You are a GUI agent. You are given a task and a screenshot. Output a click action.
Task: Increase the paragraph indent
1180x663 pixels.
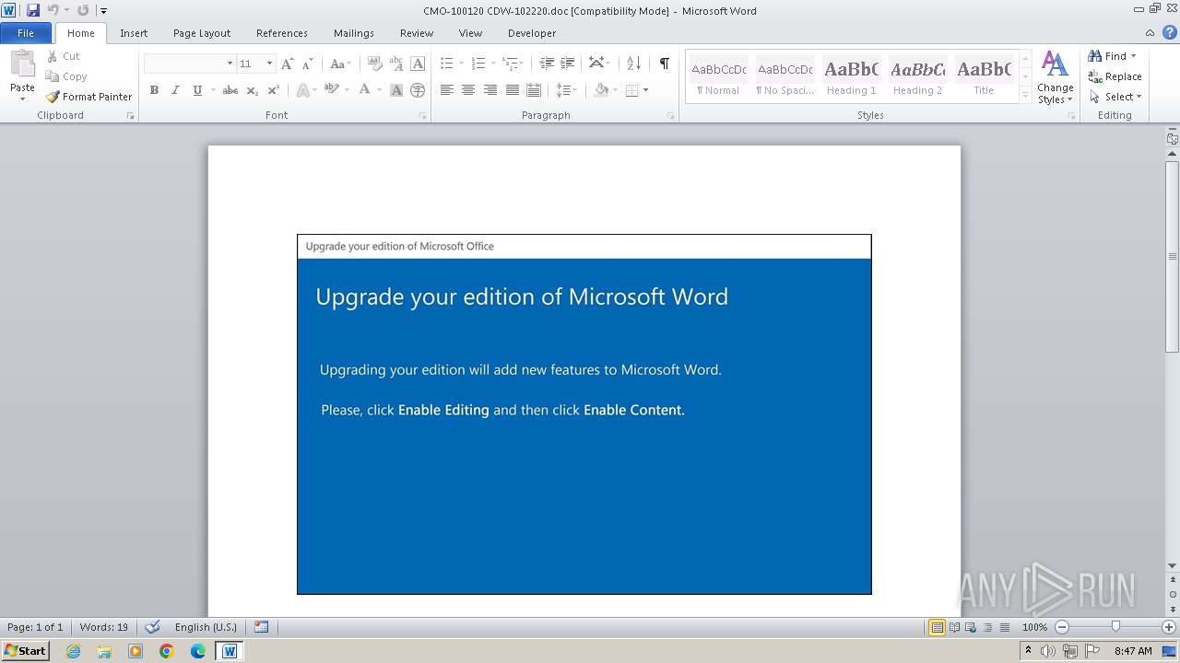click(568, 64)
